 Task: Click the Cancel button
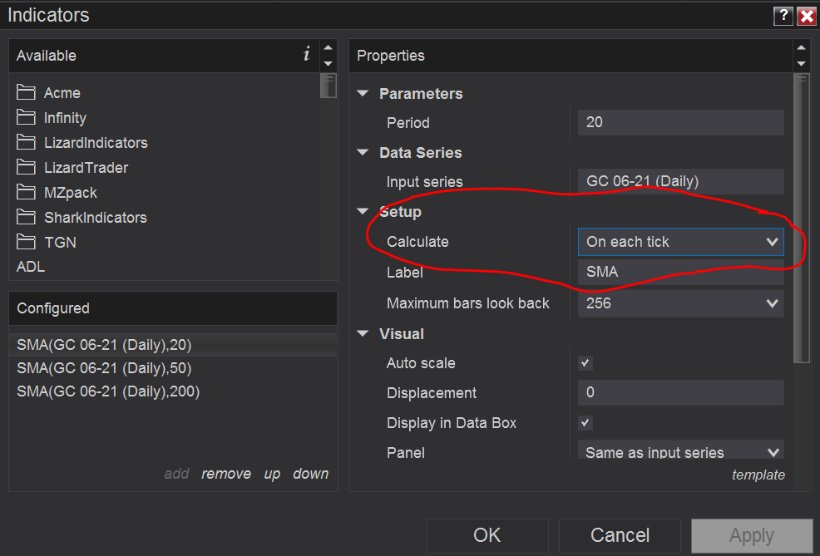[620, 535]
